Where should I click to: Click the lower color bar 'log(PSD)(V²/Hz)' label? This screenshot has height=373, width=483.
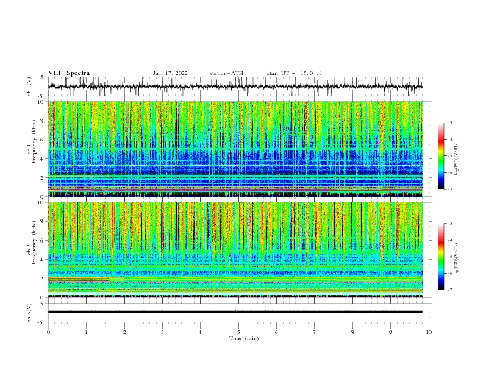[x=456, y=260]
